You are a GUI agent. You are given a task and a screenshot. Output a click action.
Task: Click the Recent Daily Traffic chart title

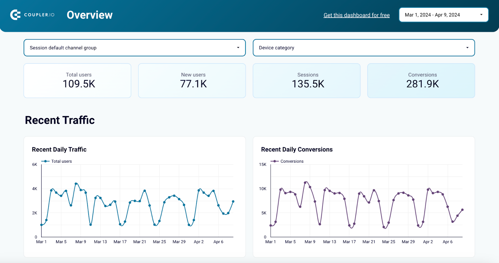(x=59, y=150)
